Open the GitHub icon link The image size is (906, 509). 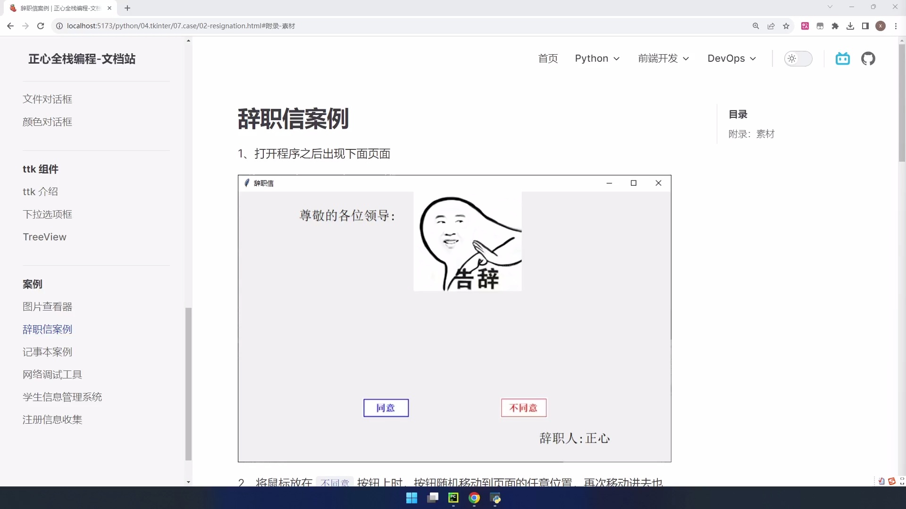click(868, 58)
